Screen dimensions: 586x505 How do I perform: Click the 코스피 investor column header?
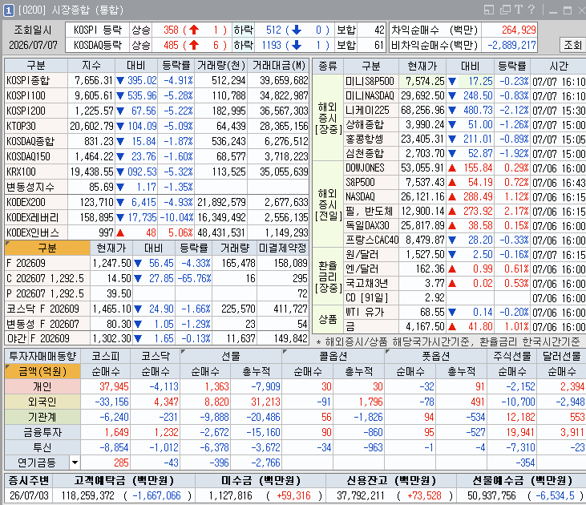pos(106,356)
